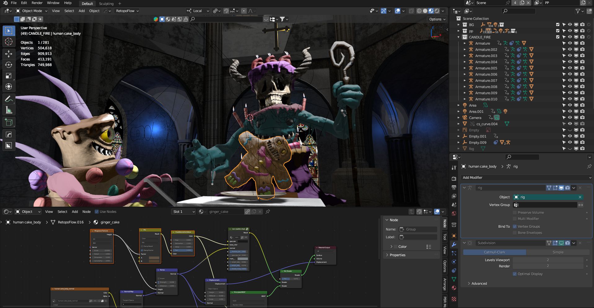Image resolution: width=594 pixels, height=308 pixels.
Task: Select the Scale tool
Action: pos(9,76)
